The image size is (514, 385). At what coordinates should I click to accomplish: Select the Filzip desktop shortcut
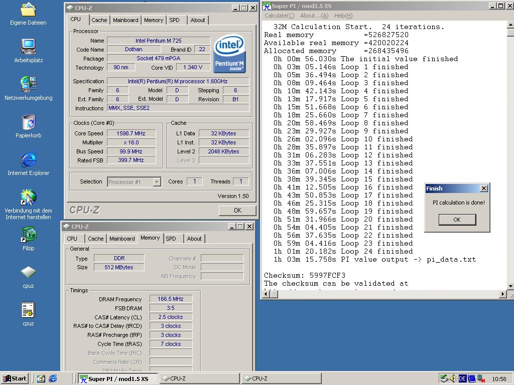[x=28, y=235]
